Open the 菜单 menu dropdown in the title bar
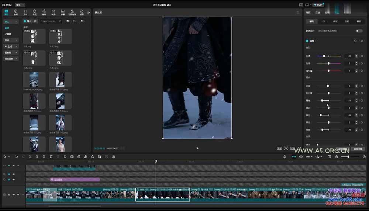369x211 pixels. pos(20,5)
